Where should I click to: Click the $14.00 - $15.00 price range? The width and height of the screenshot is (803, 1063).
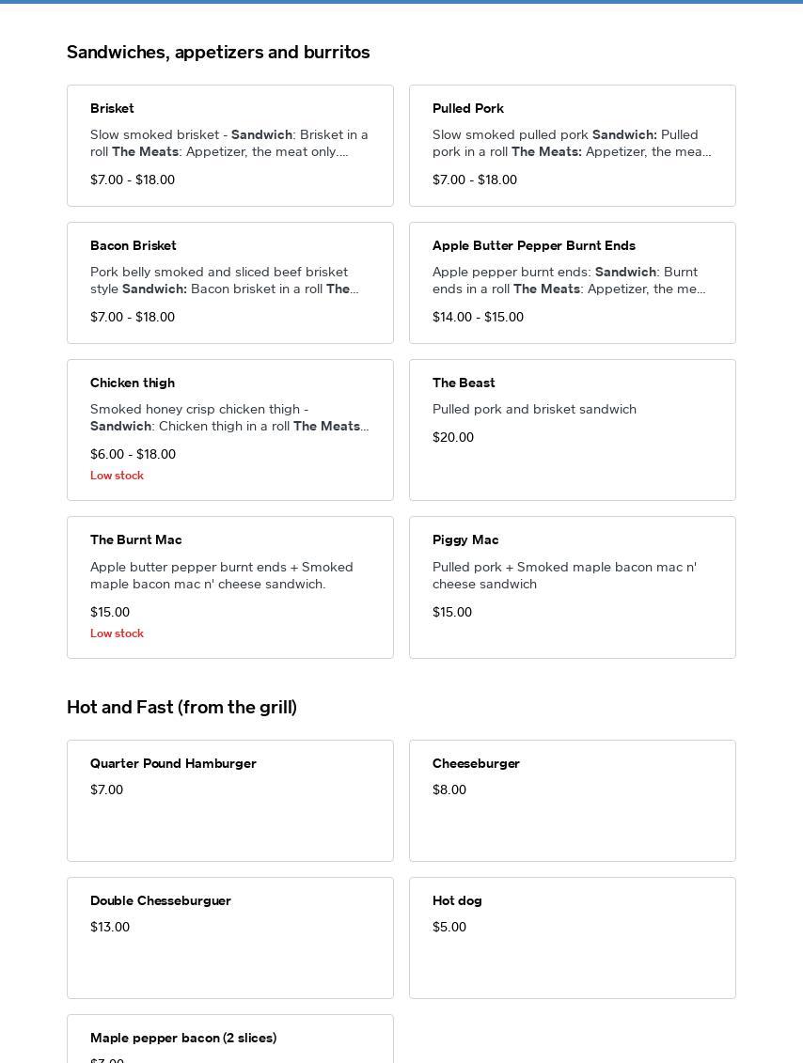[478, 317]
